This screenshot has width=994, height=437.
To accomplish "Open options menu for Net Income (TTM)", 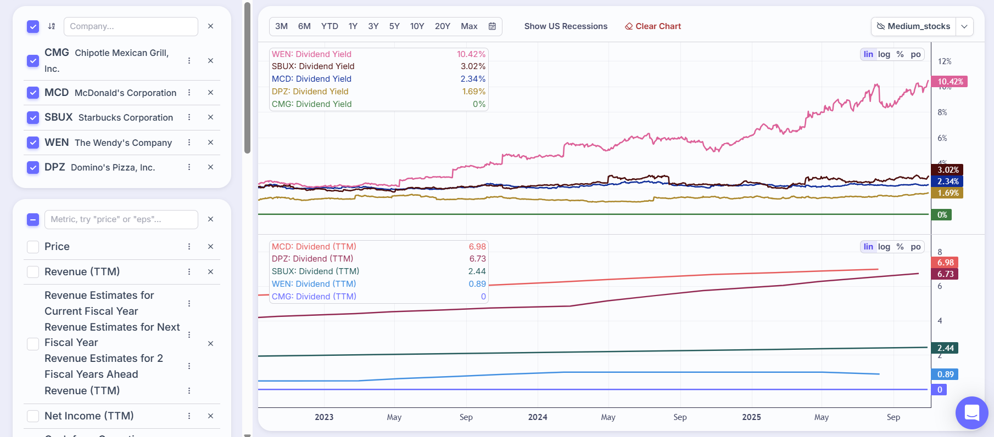I will pyautogui.click(x=189, y=416).
